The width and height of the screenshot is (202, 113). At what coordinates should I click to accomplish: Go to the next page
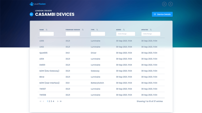(x=58, y=101)
